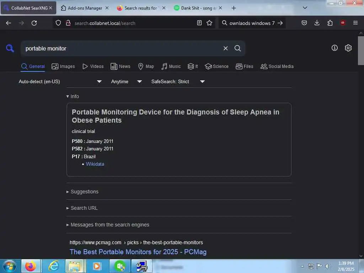Toggle reader view icon in address bar

[199, 23]
